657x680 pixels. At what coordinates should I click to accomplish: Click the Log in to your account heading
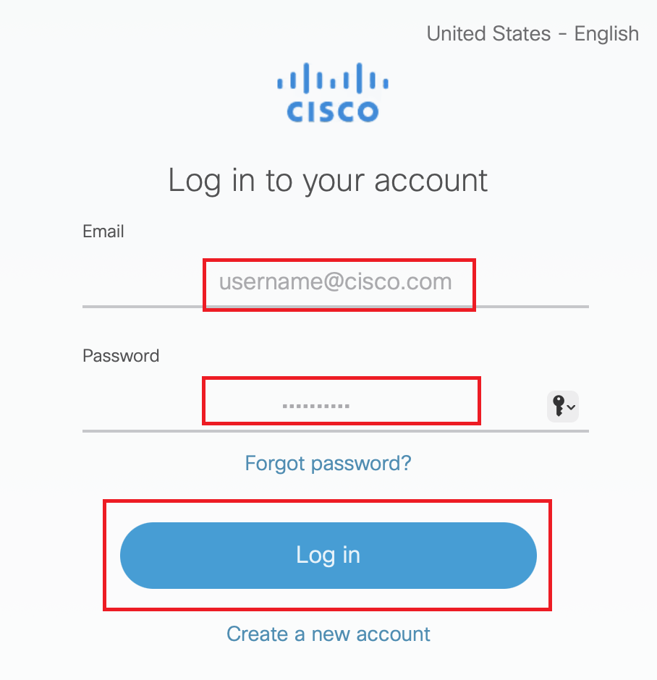point(328,180)
